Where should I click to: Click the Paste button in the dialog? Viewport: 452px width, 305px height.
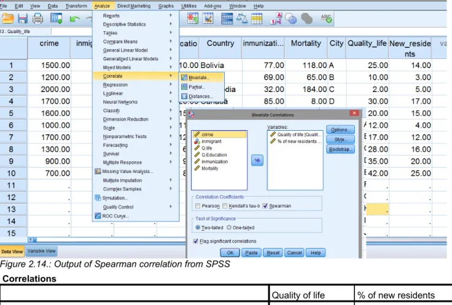pos(251,253)
